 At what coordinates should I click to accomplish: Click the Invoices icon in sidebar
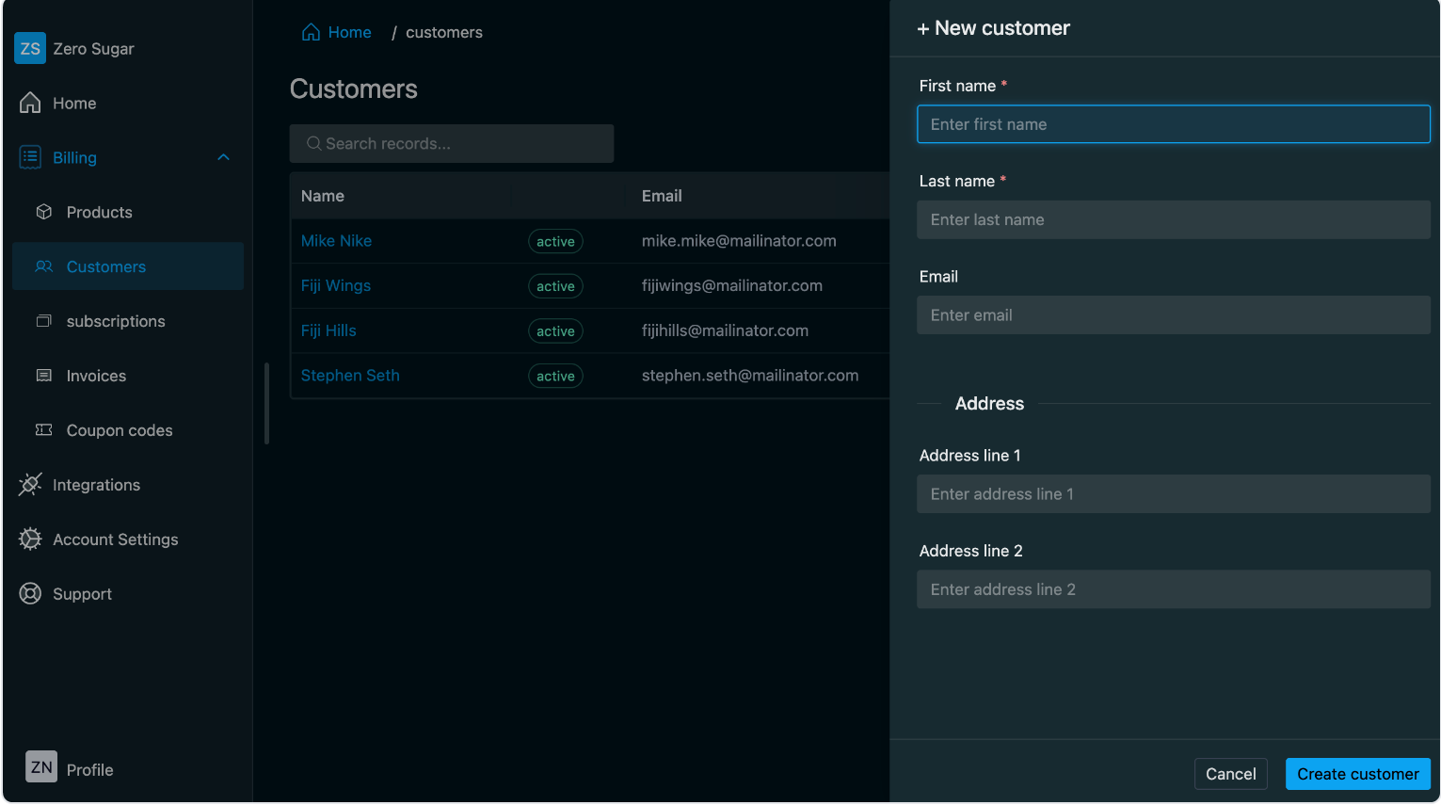click(x=44, y=376)
